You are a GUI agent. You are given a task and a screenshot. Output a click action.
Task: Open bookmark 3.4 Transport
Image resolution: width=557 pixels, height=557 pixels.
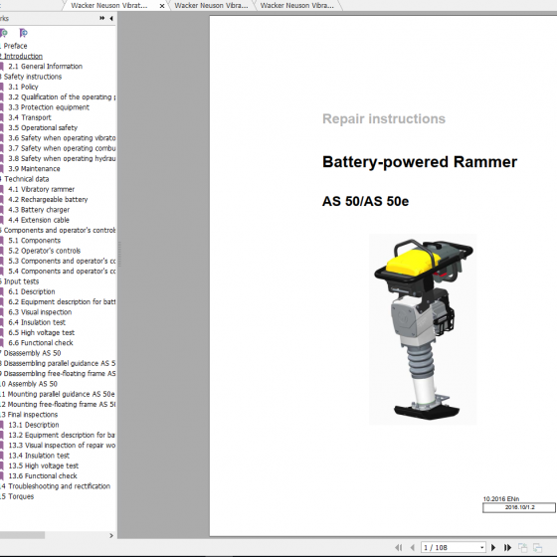coord(30,117)
